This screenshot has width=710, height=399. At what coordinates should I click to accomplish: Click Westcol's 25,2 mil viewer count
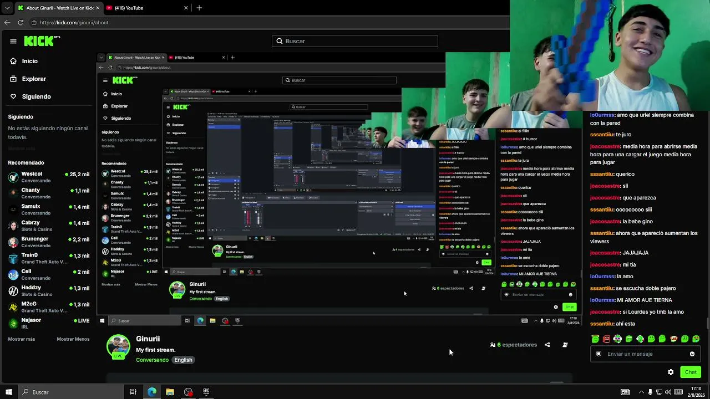click(77, 175)
